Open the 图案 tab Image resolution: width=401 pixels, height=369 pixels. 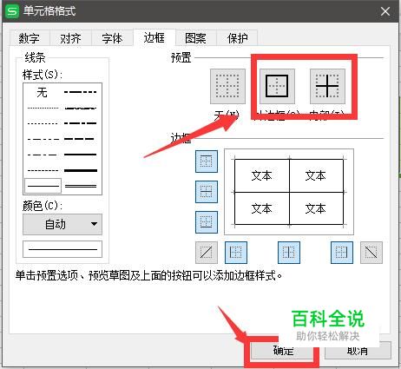[195, 38]
